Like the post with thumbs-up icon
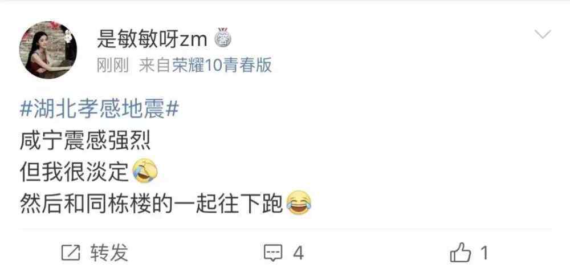 461,253
